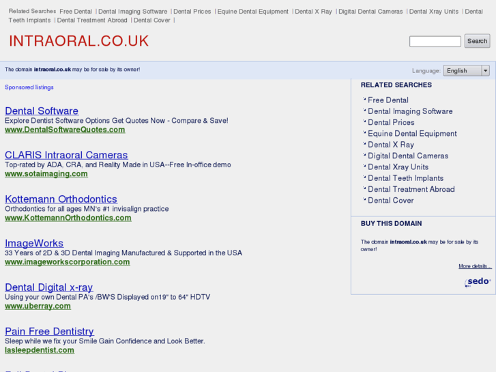Open the CLARIS Intraoral Cameras ad

[66, 155]
